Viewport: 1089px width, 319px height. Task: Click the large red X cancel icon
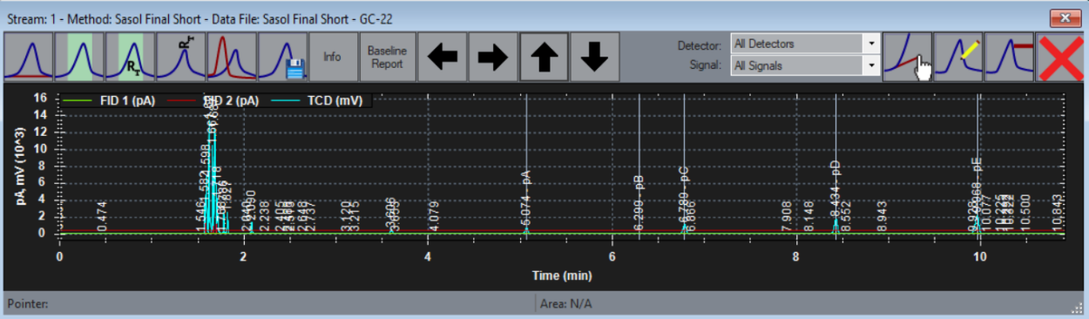pos(1059,58)
